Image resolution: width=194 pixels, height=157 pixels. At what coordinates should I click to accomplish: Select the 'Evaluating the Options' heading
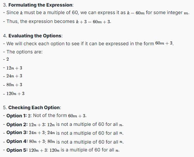click(x=35, y=36)
